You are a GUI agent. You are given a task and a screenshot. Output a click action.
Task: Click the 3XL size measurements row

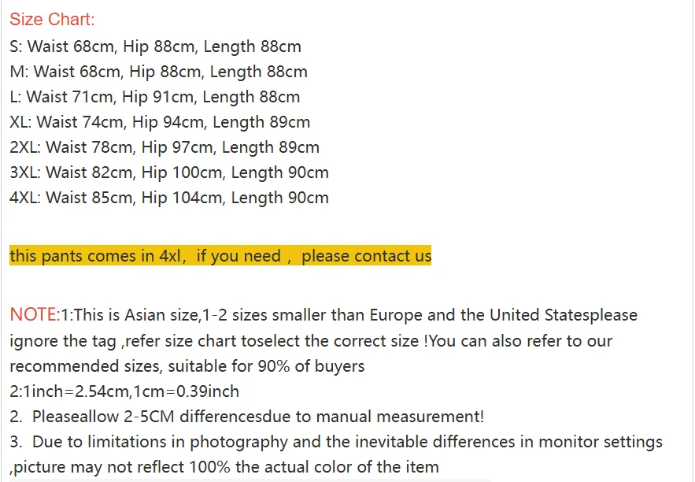[169, 172]
